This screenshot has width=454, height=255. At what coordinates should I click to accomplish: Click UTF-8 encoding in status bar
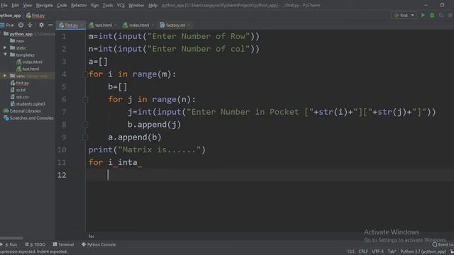377,251
